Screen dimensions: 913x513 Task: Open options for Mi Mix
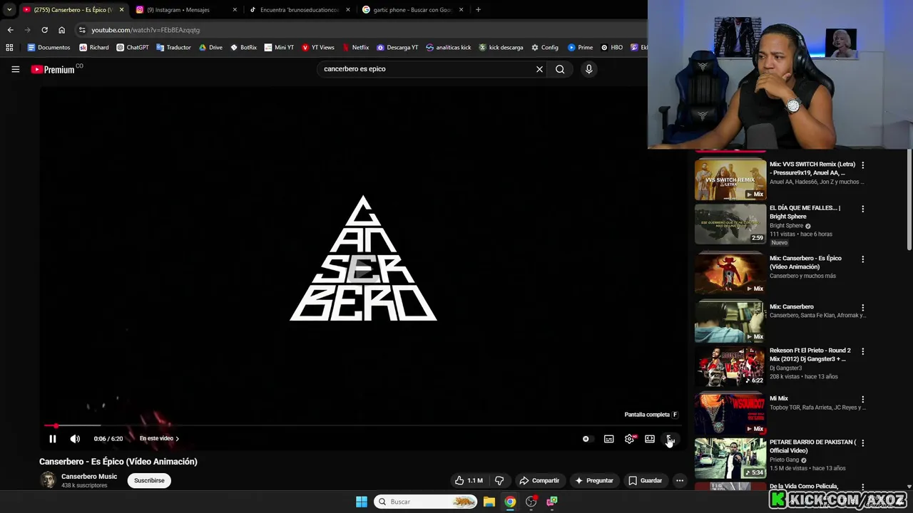point(862,400)
